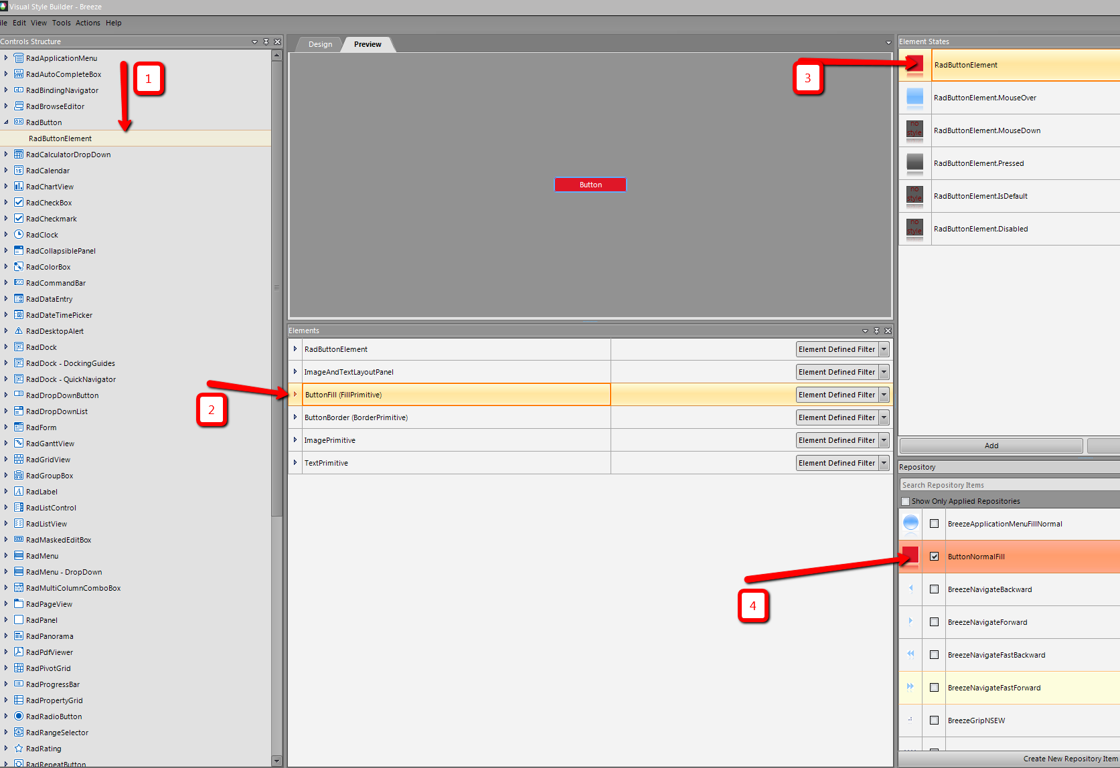Open the ImageAndTextLayoutPanel filter dropdown
The height and width of the screenshot is (768, 1120).
tap(884, 372)
